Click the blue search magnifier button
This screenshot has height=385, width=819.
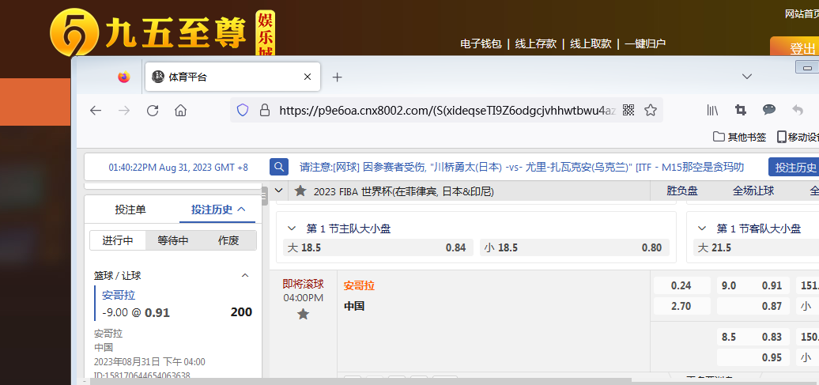(x=279, y=167)
